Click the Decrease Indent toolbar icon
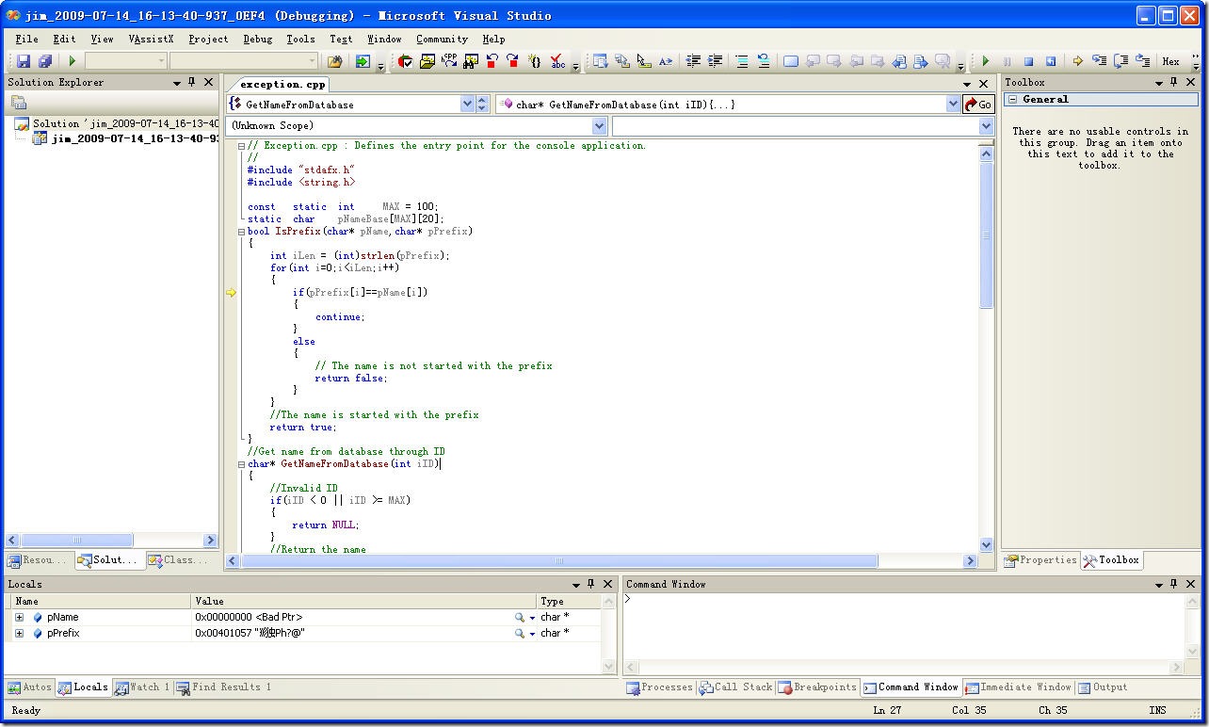This screenshot has height=727, width=1209. tap(693, 61)
